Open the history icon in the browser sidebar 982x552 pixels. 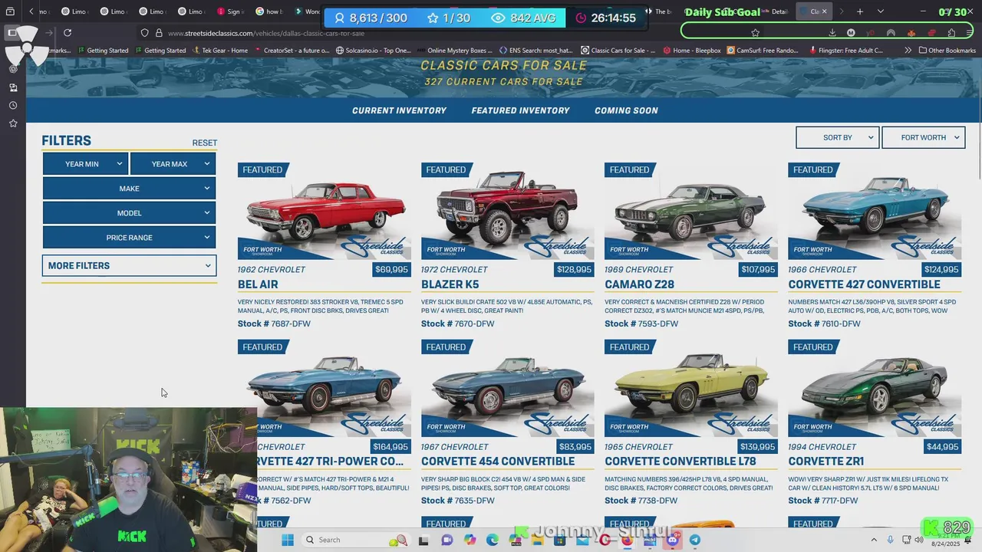13,105
